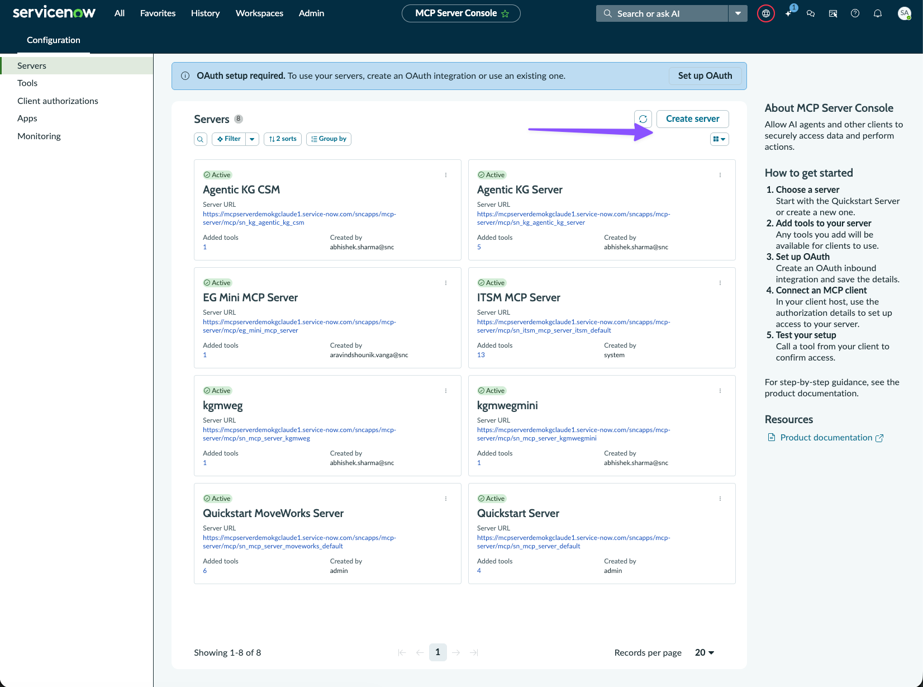The height and width of the screenshot is (687, 923).
Task: Click the Create server button
Action: coord(693,119)
